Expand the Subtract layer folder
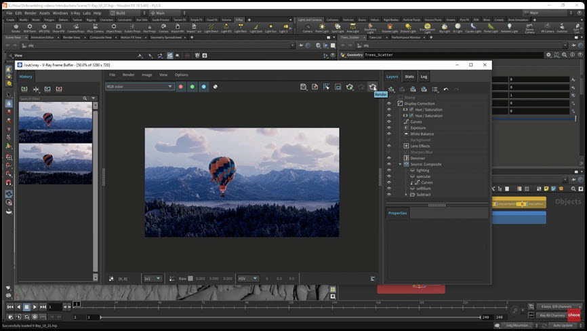This screenshot has height=331, width=587. click(x=406, y=195)
